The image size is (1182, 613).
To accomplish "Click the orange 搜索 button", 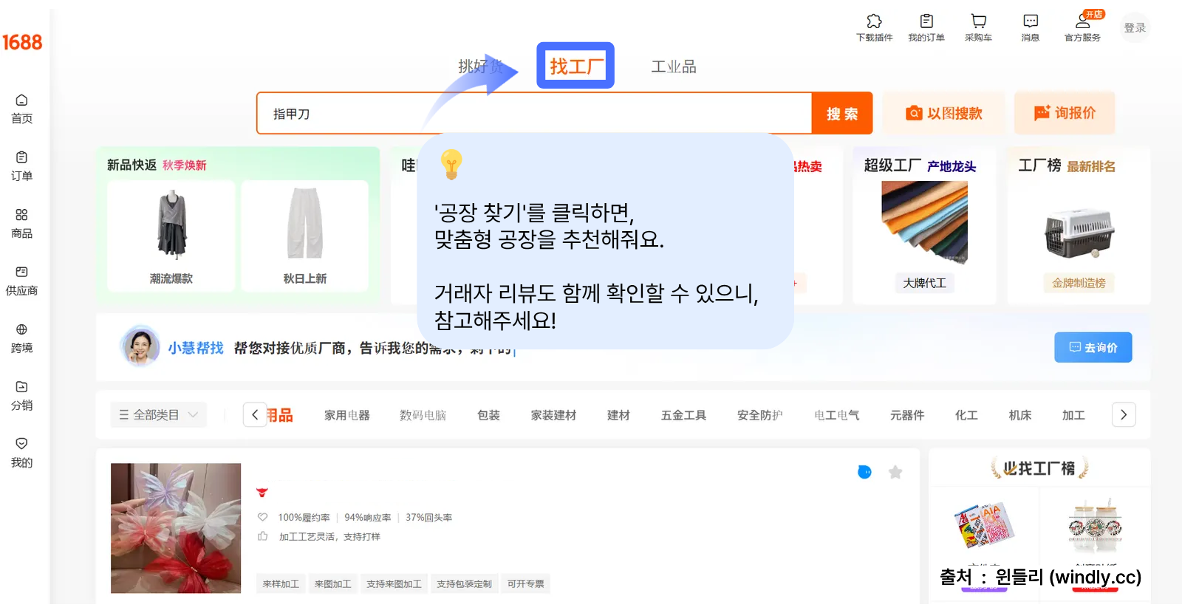I will pos(842,114).
